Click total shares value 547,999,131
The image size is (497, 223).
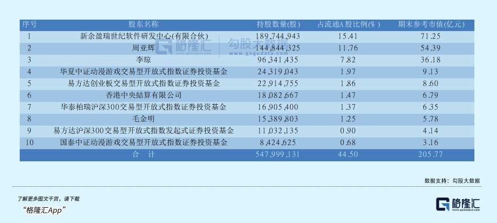(x=278, y=155)
